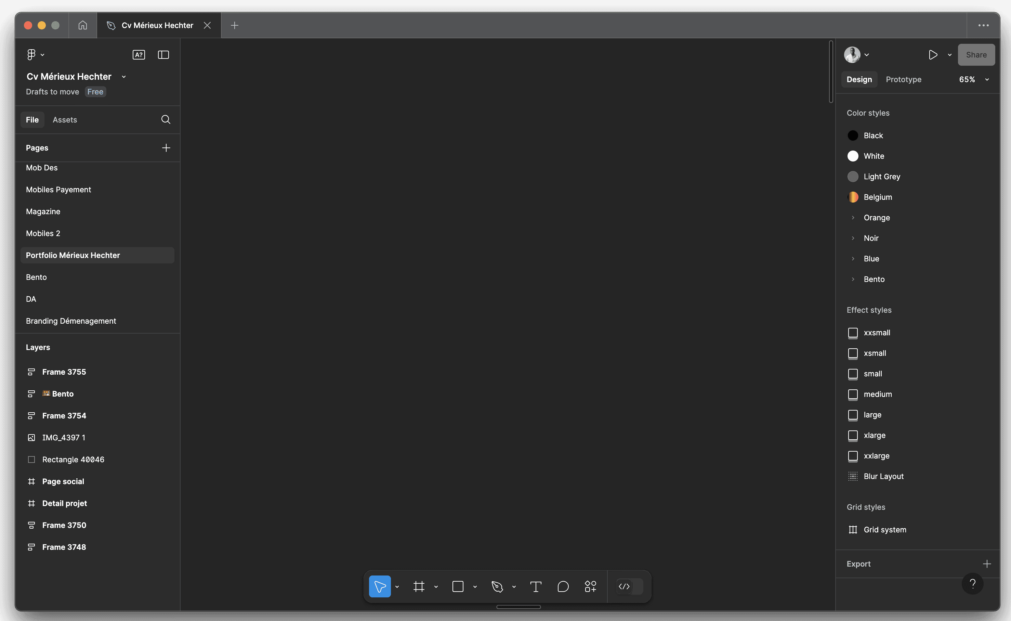Expand the Blue color style group
This screenshot has width=1011, height=621.
tap(853, 259)
